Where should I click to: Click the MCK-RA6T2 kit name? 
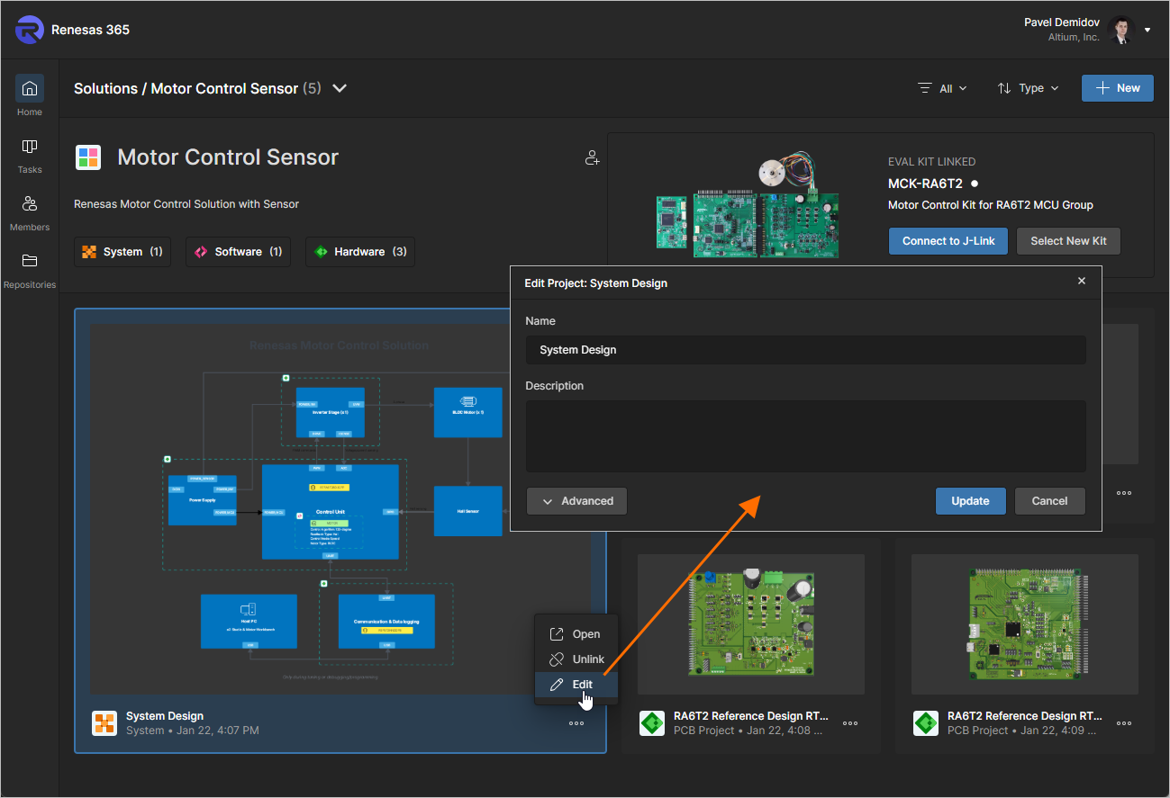(x=925, y=184)
